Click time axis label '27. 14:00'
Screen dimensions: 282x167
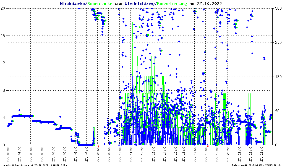165,154
